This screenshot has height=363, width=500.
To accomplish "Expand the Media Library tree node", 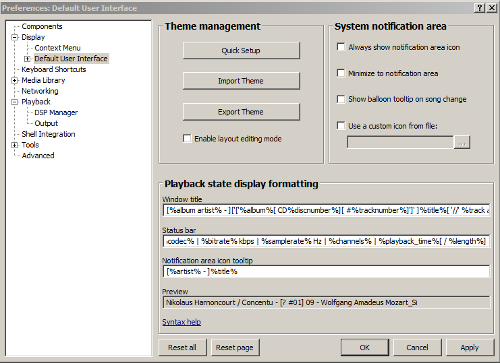I will (15, 81).
